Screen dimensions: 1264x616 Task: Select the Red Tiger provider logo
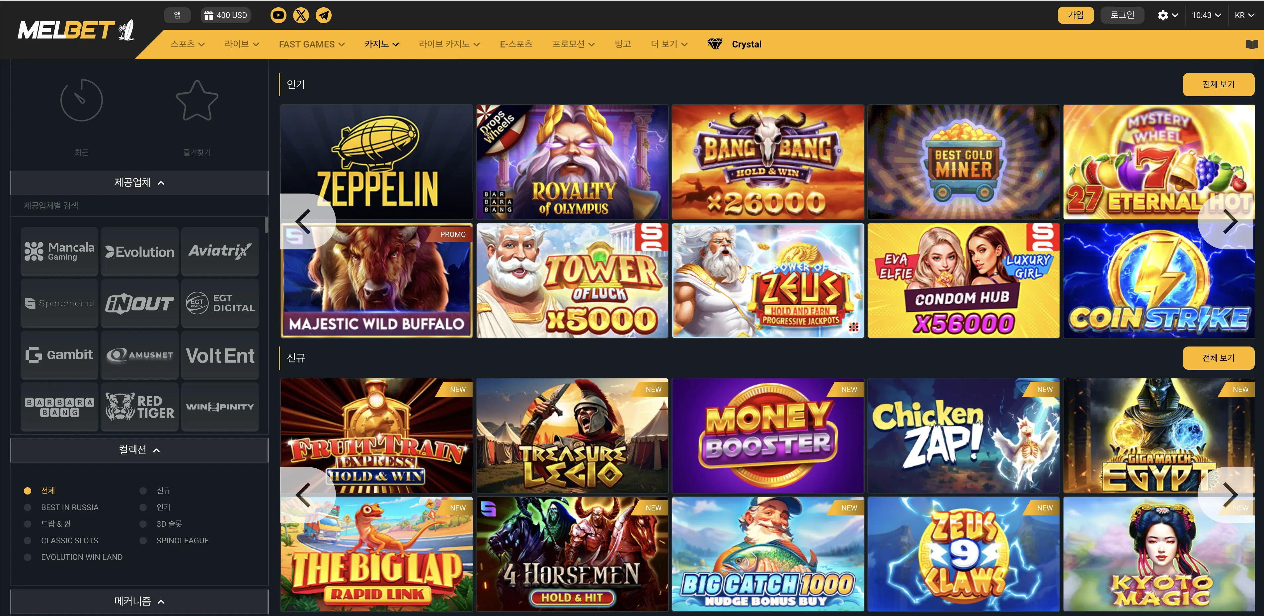tap(140, 407)
